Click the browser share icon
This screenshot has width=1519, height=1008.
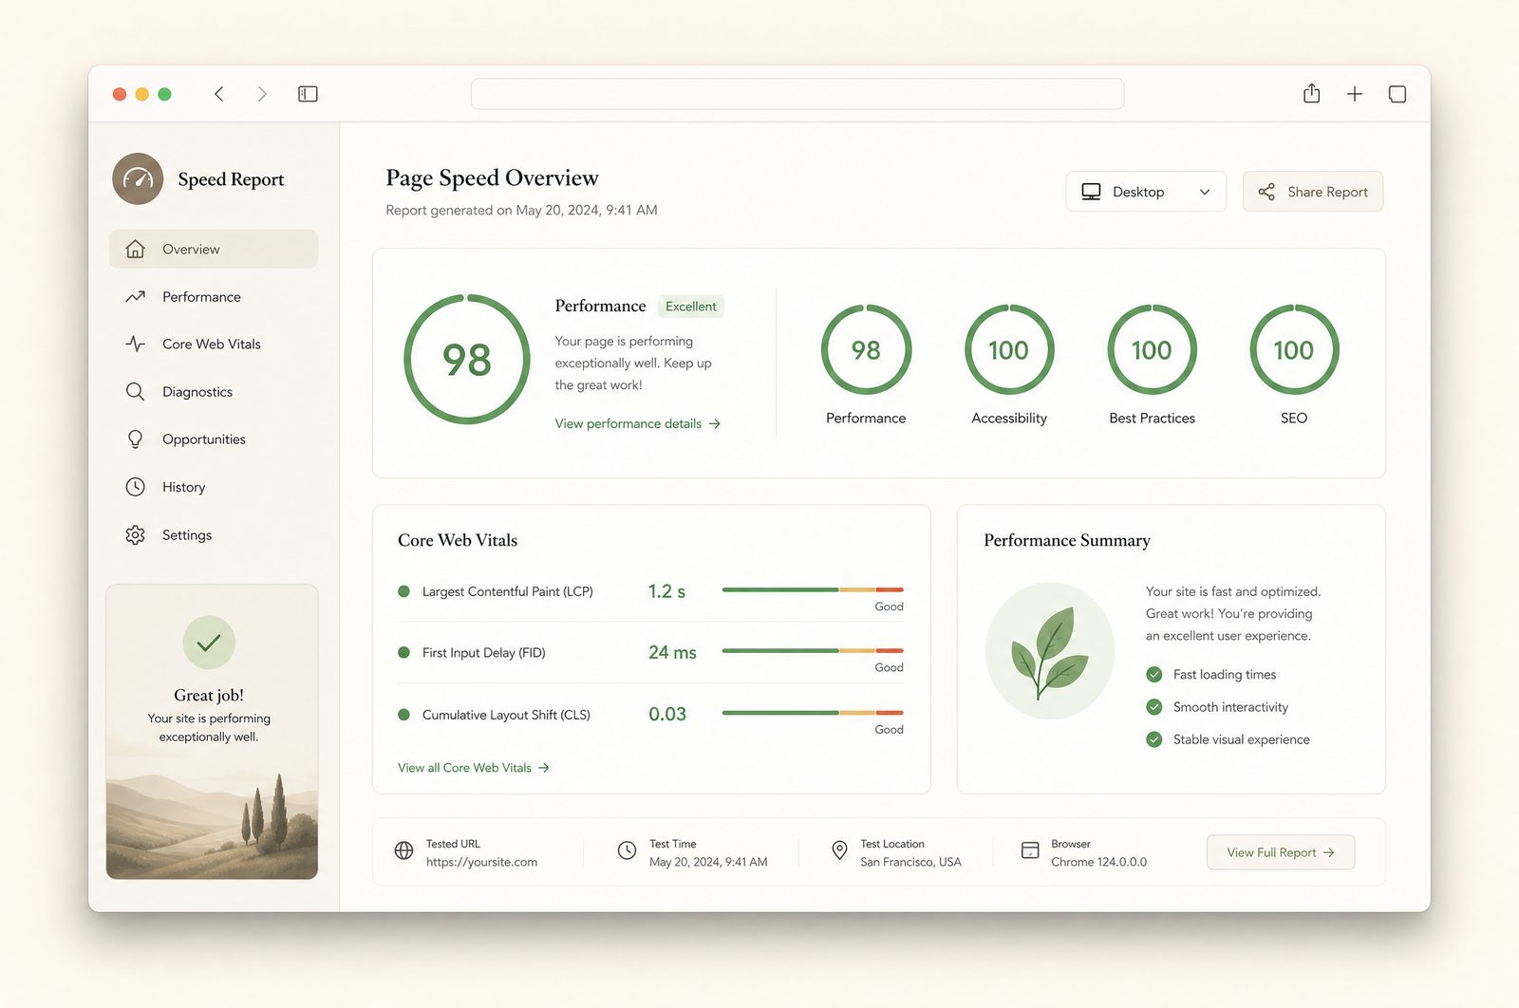point(1311,93)
